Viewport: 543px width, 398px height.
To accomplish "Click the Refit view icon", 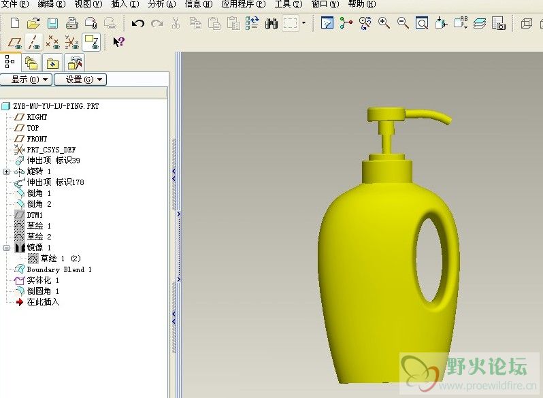I will click(x=422, y=24).
